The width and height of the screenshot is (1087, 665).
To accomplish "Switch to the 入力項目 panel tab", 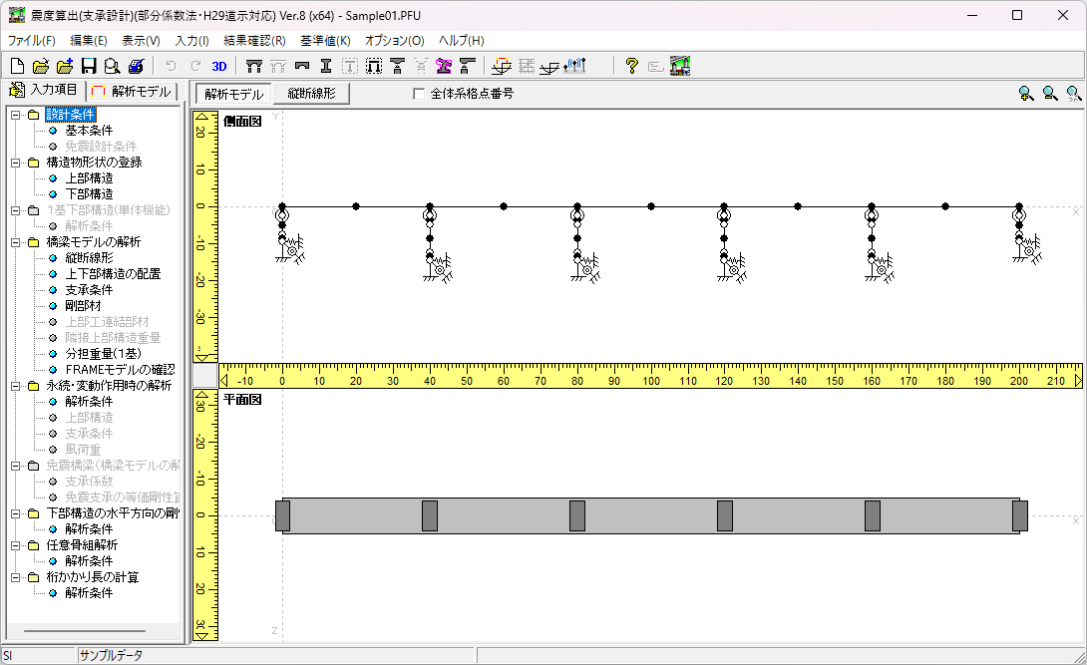I will (44, 90).
